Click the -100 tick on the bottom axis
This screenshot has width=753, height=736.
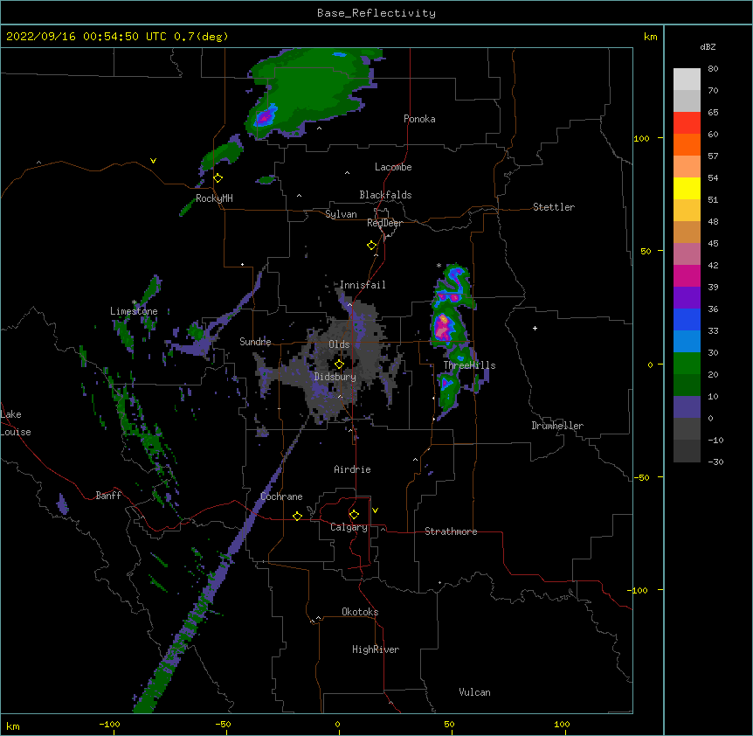coord(109,724)
